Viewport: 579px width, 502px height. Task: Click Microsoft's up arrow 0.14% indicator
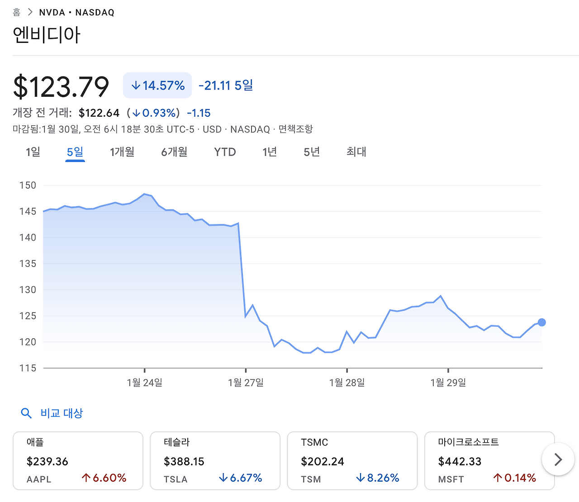point(514,478)
